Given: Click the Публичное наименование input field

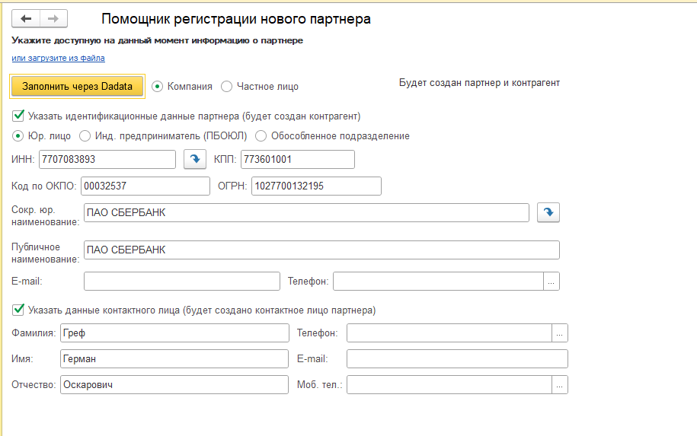Looking at the screenshot, I should (321, 250).
